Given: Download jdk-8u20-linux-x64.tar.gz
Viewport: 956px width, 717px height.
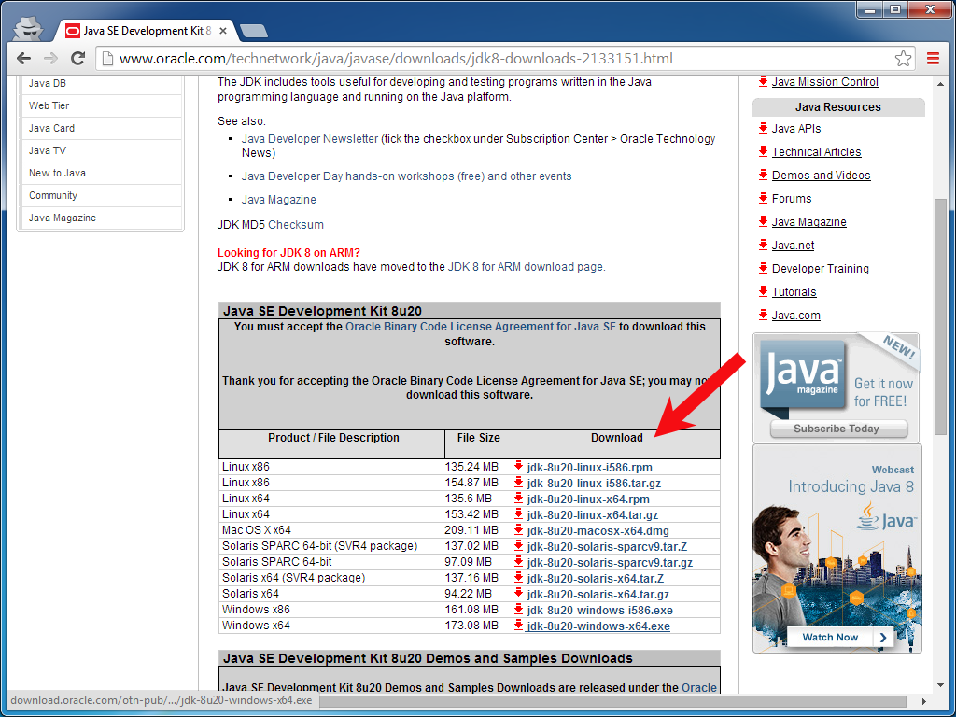Looking at the screenshot, I should [592, 515].
